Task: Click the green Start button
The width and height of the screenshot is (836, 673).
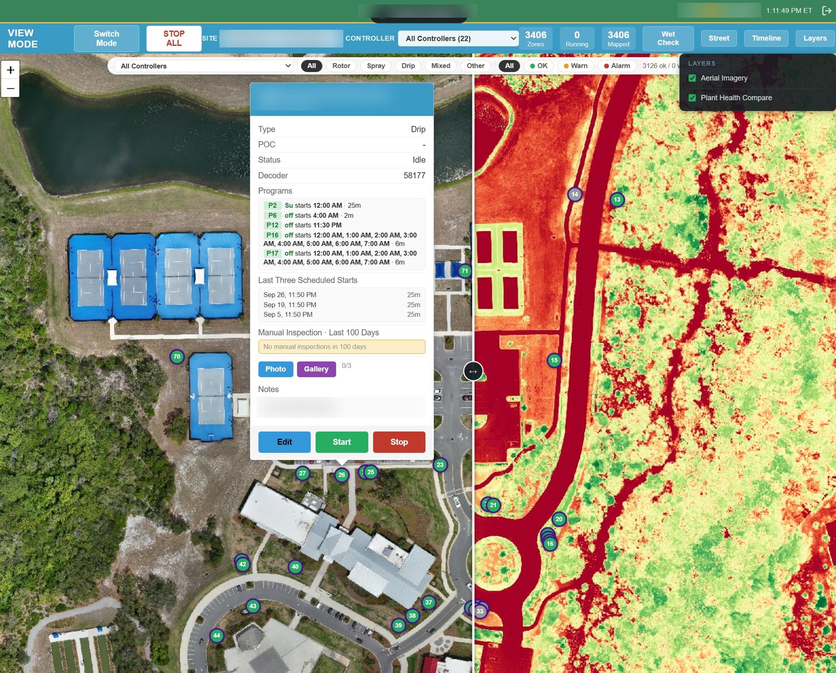Action: pyautogui.click(x=342, y=442)
